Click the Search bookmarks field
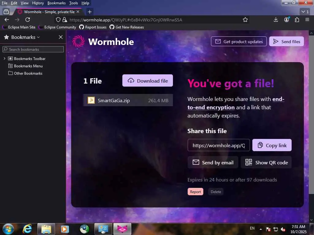Screen dimensions: 314x235 33,49
